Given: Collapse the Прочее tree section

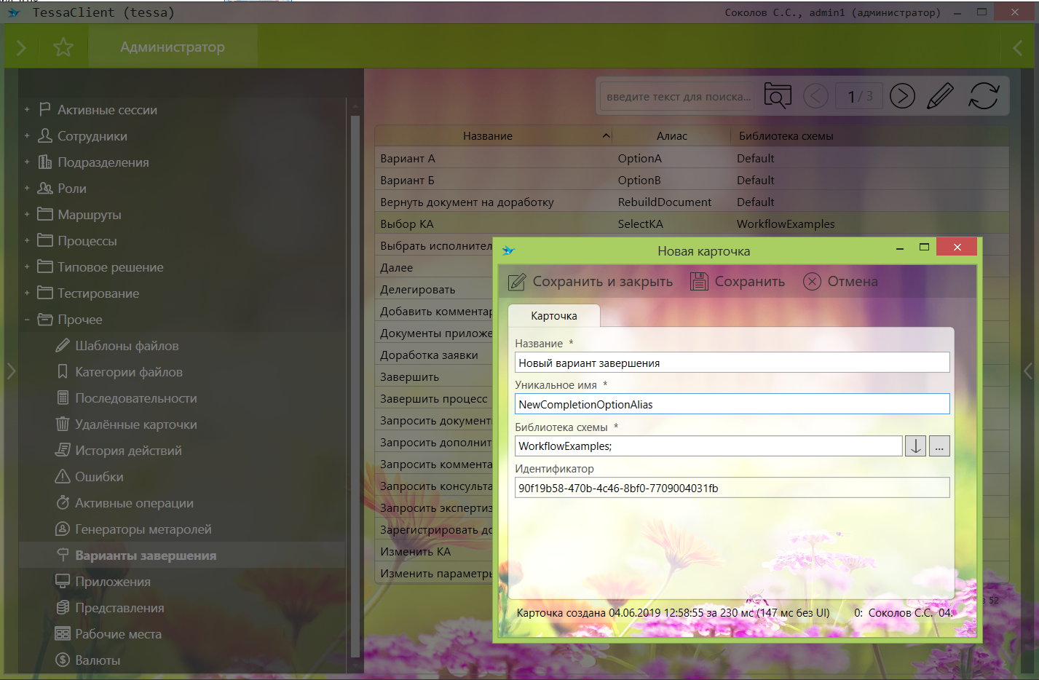Looking at the screenshot, I should coord(27,320).
